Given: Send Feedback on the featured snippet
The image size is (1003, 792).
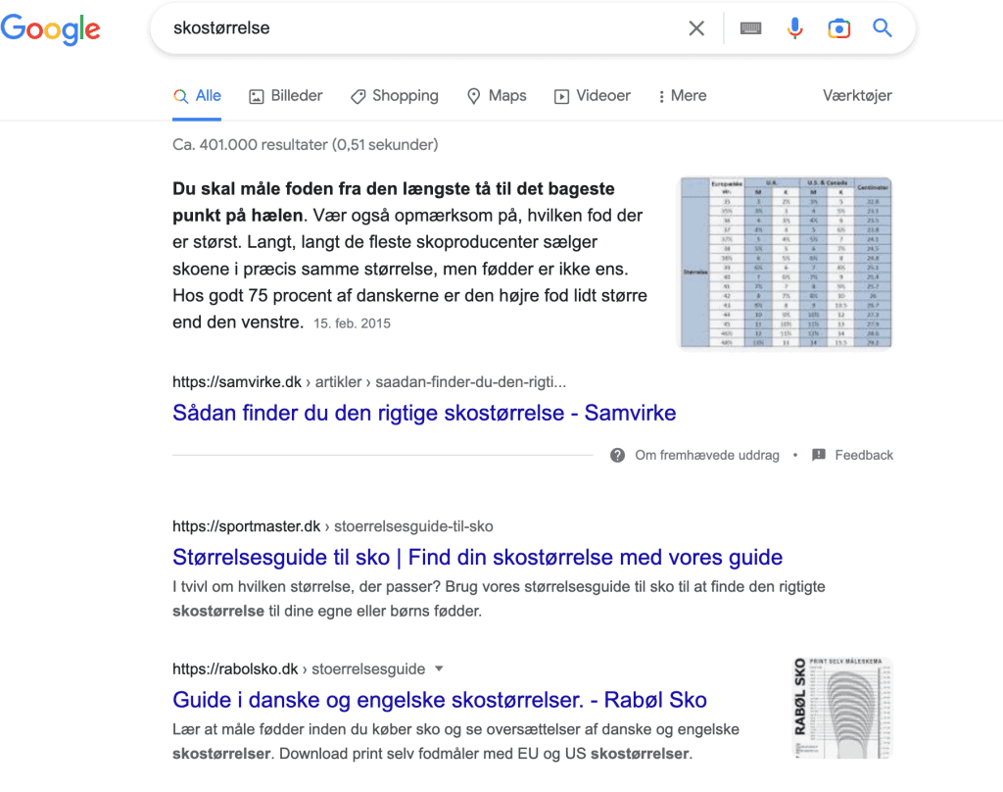Looking at the screenshot, I should [864, 455].
